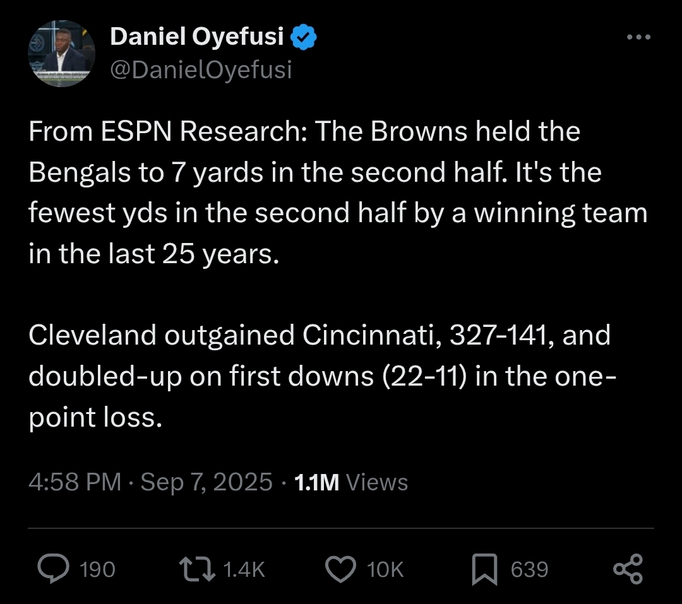Click the Sep 7, 2025 date
682x604 pixels.
[x=206, y=482]
